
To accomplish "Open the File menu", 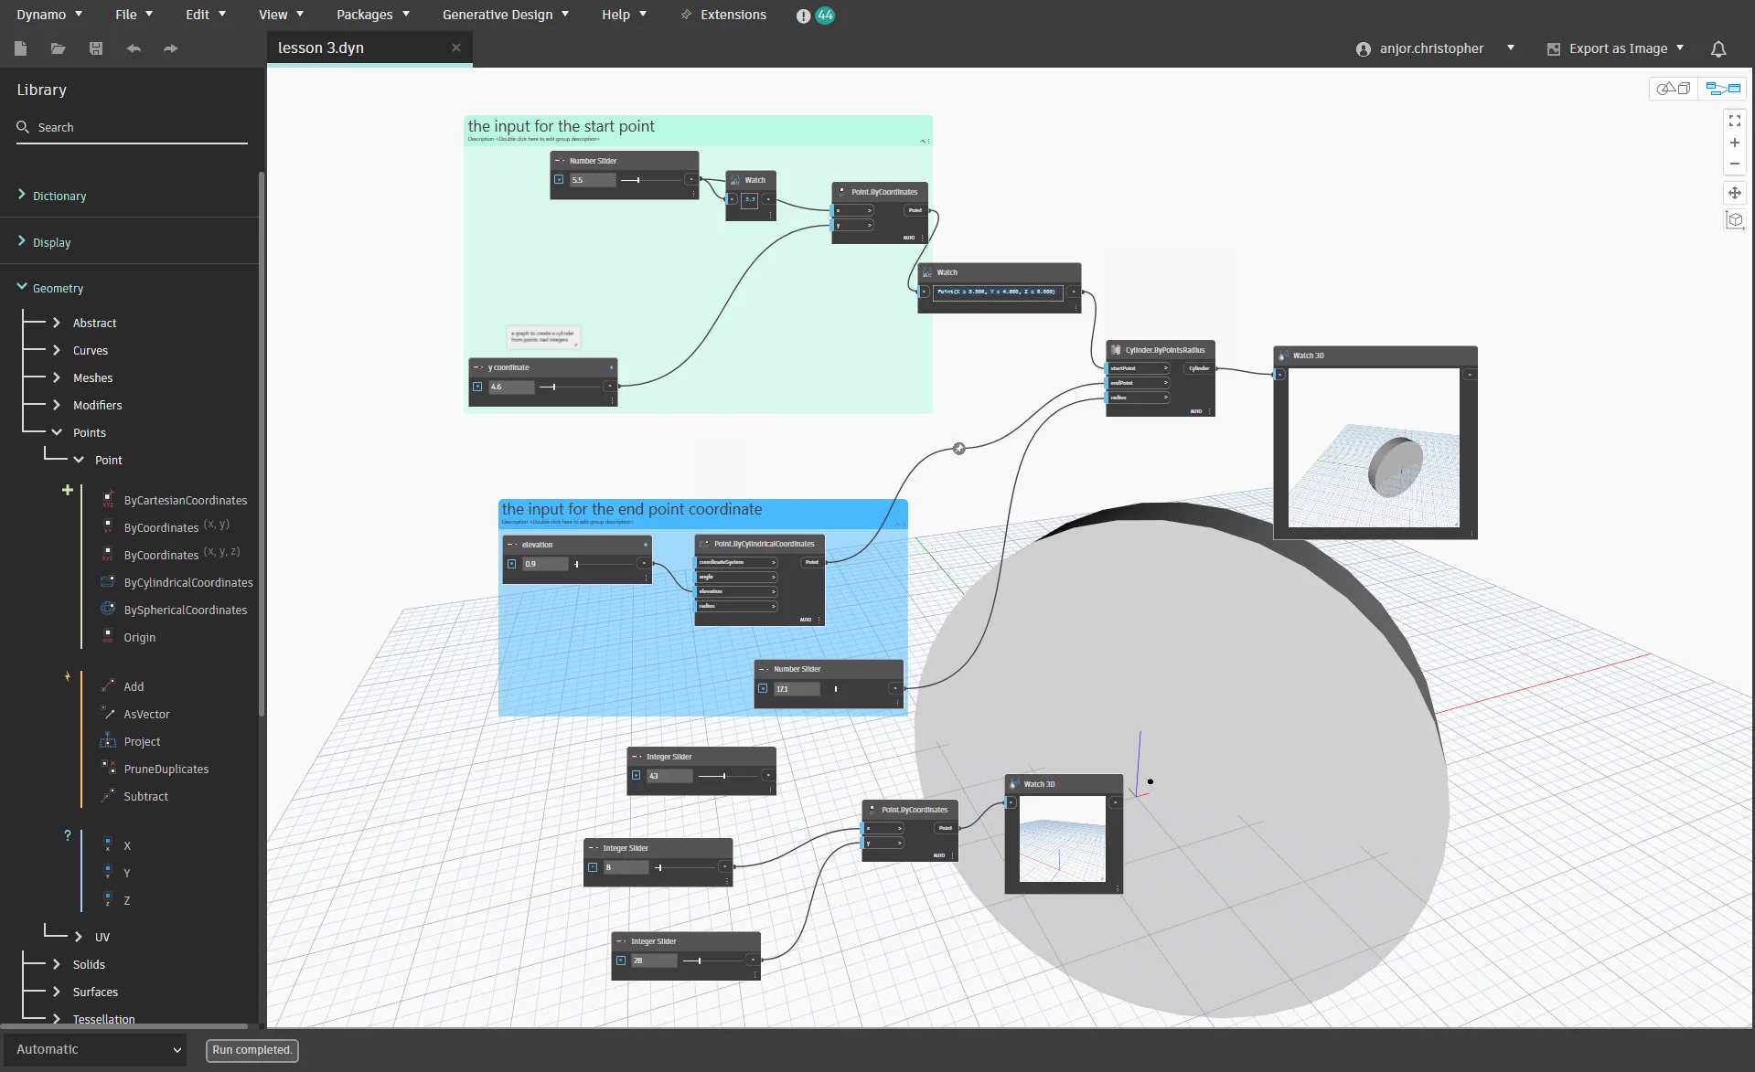I will (134, 15).
